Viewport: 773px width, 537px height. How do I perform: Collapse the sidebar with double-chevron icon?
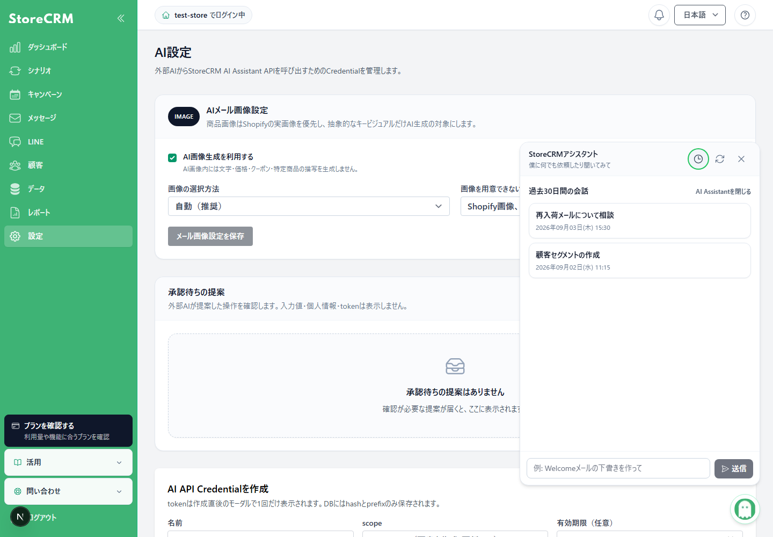click(121, 18)
